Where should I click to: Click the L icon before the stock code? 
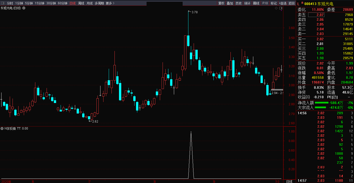pyautogui.click(x=298, y=4)
